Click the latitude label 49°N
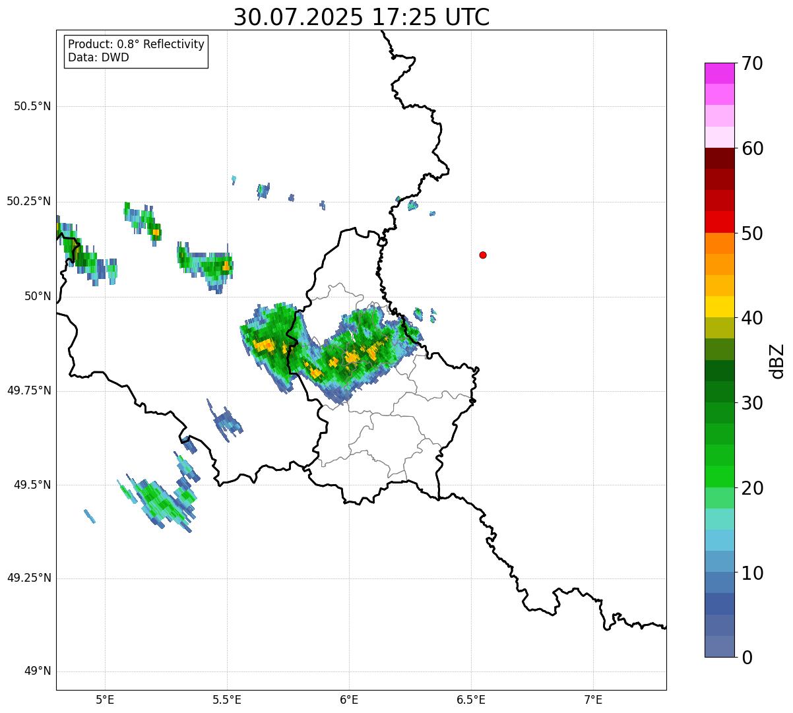Viewport: 793px width, 713px height. [x=38, y=671]
